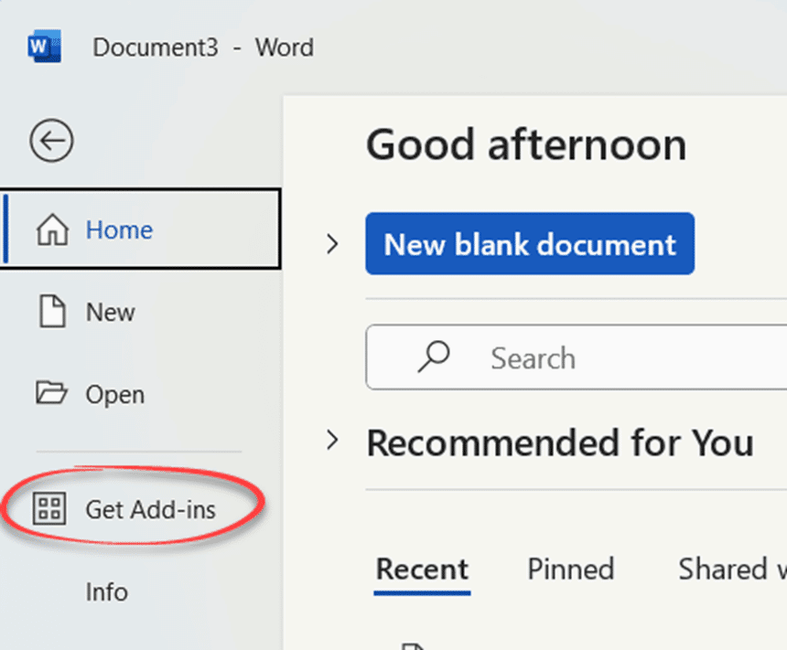The image size is (787, 650).
Task: Select the Home label in sidebar
Action: coord(119,230)
